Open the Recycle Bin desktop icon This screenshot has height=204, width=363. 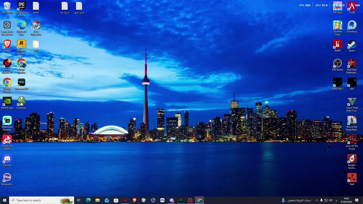pos(7,8)
